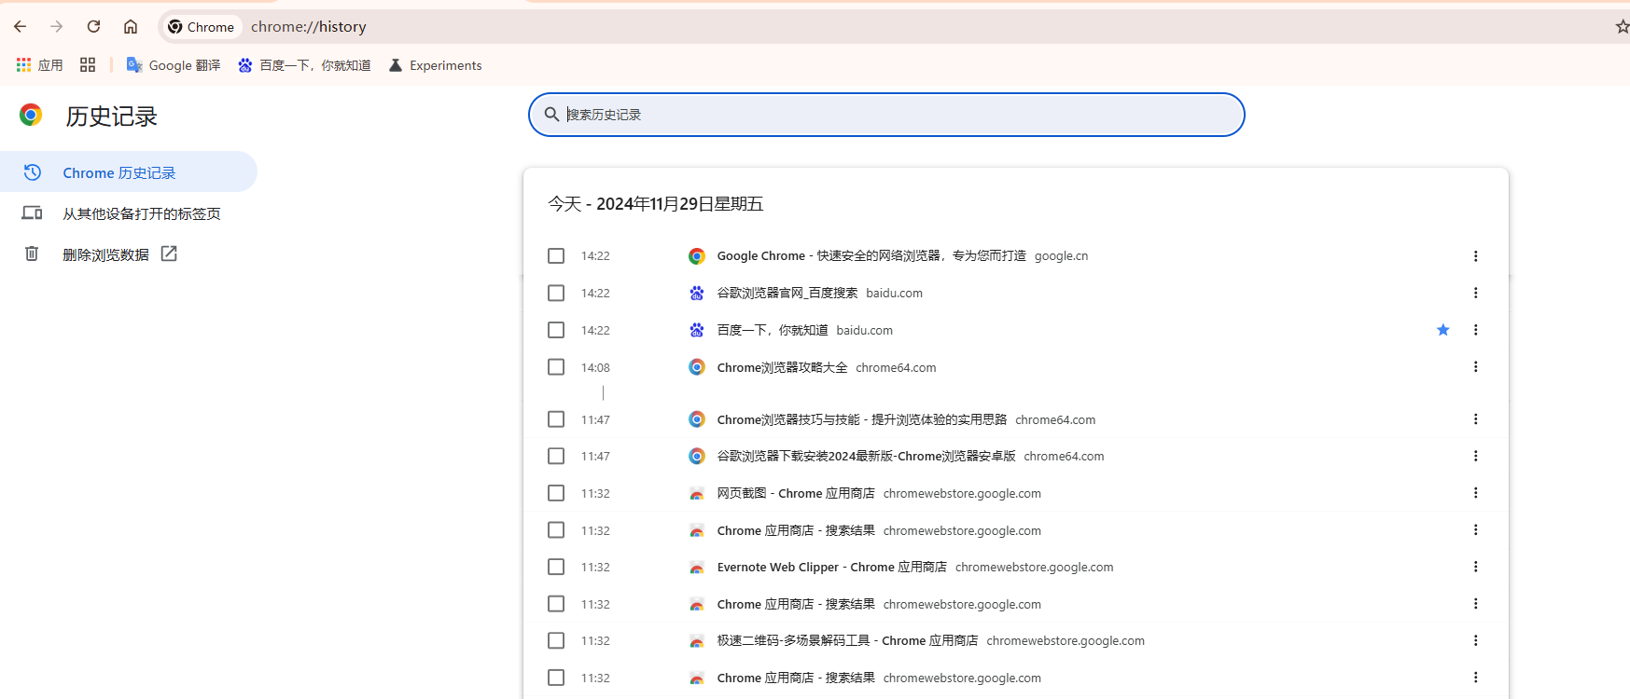Image resolution: width=1630 pixels, height=699 pixels.
Task: Open the 百度一下，你就知道 bookmark
Action: click(x=304, y=65)
